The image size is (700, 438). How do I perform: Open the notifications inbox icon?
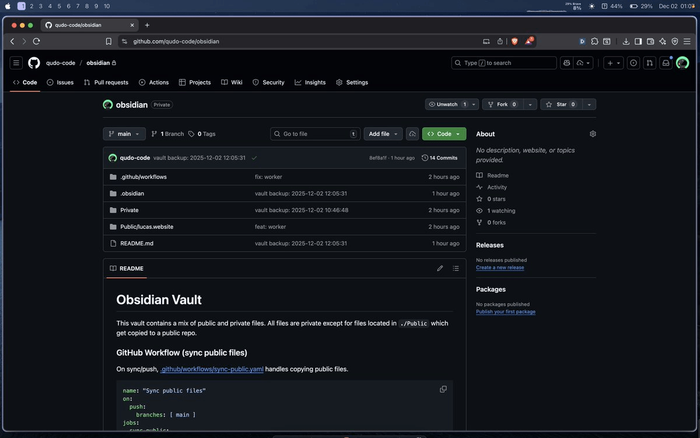tap(665, 63)
